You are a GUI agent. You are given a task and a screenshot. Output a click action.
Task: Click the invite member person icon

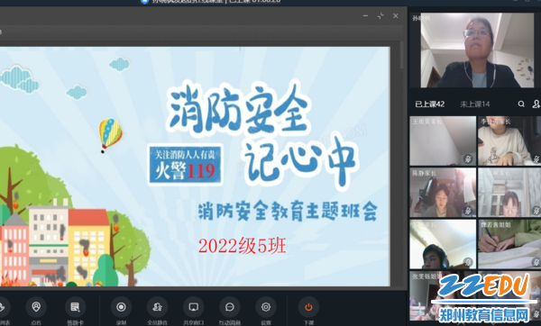coord(536,104)
